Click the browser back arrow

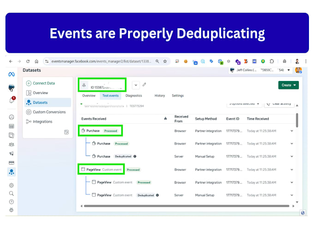click(11, 62)
